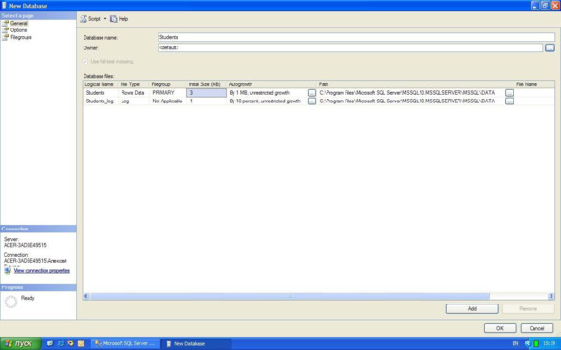Select the PRIMARY filegroup cell
This screenshot has width=561, height=350.
167,93
